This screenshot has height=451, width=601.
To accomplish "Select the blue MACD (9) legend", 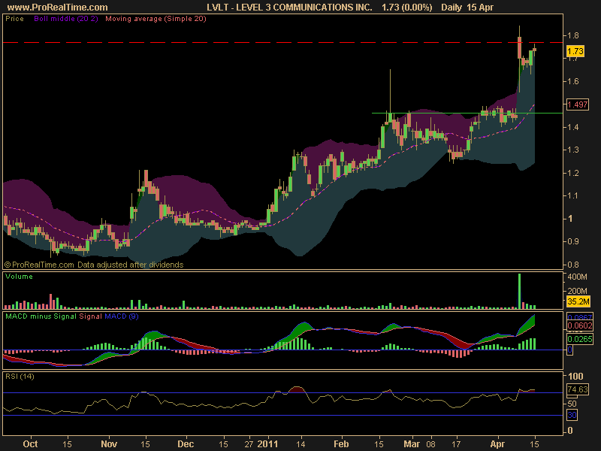I will pos(122,316).
